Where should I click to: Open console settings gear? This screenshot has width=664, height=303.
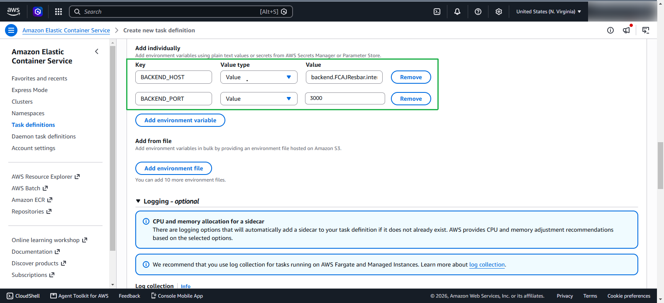499,12
